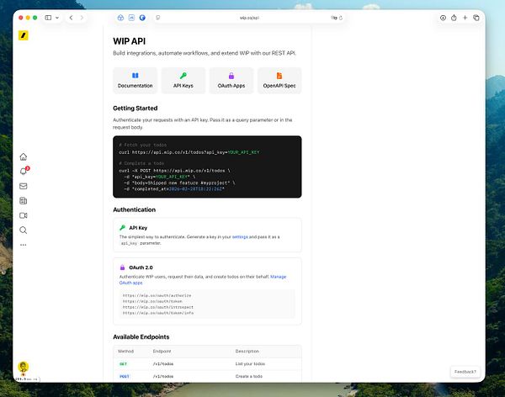Click the oauth/authorize URL line
The width and height of the screenshot is (505, 397).
(x=157, y=295)
